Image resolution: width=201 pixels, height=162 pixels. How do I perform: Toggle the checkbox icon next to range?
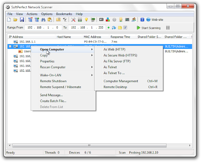pyautogui.click(x=125, y=28)
